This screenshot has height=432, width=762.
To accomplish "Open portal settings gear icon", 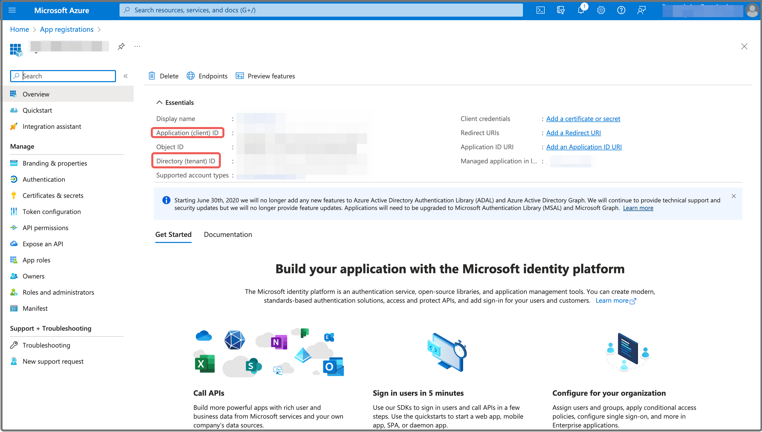I will coord(601,10).
